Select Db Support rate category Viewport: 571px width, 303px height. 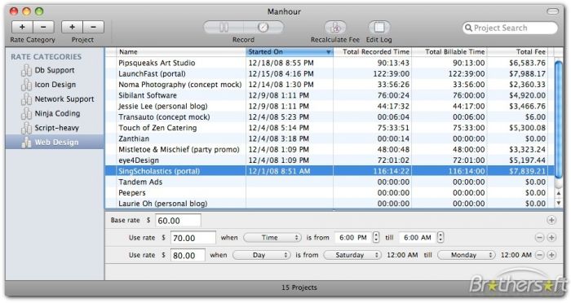[x=55, y=70]
